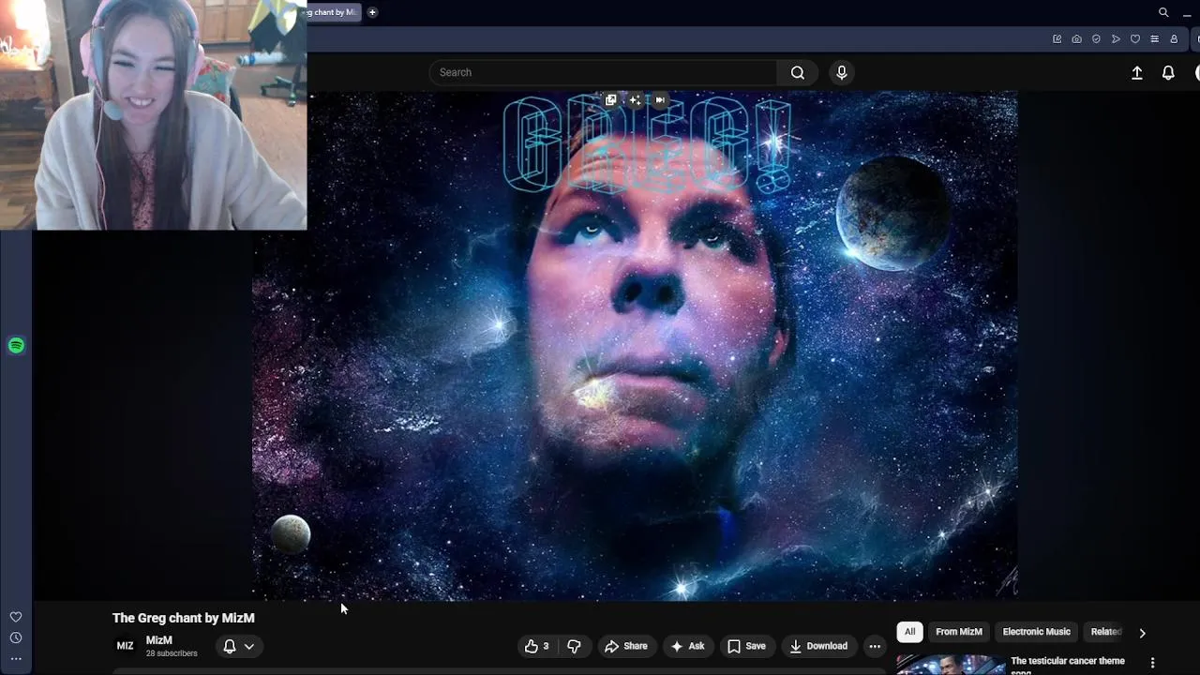The height and width of the screenshot is (675, 1200).
Task: Open Spotify from the browser sidebar
Action: pyautogui.click(x=16, y=346)
